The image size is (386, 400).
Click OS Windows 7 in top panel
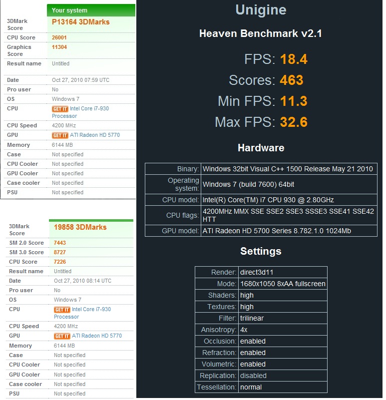click(x=65, y=99)
